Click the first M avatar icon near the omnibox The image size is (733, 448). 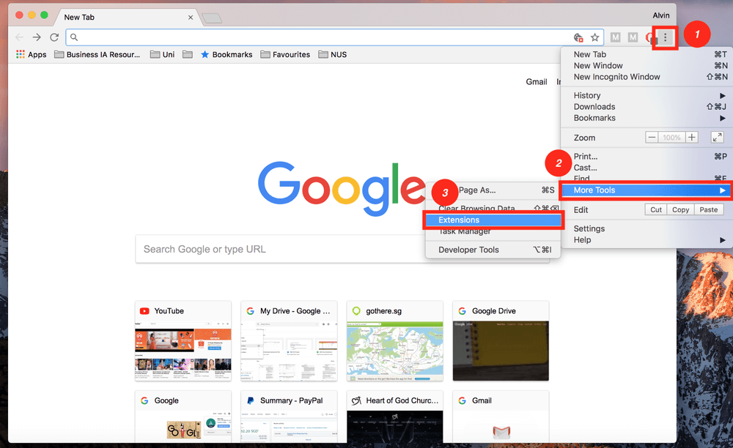pyautogui.click(x=614, y=37)
